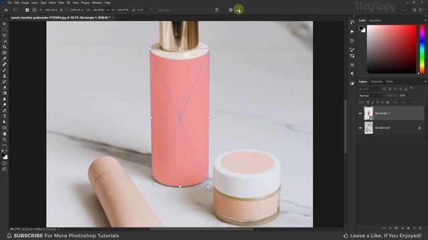Select the Pen tool
Image resolution: width=428 pixels, height=240 pixels.
5,111
